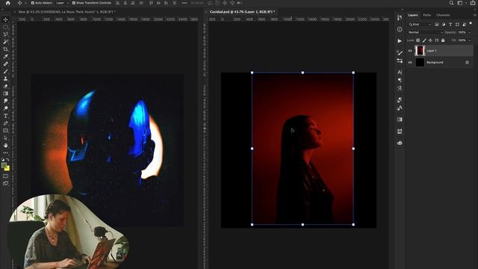This screenshot has height=269, width=478.
Task: Hide Layer 1 using eye icon
Action: click(410, 51)
